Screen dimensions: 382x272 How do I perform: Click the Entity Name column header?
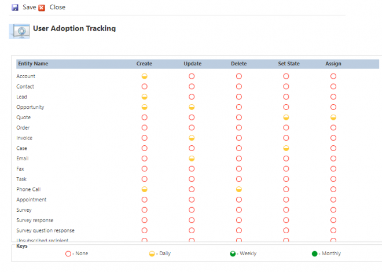(32, 64)
